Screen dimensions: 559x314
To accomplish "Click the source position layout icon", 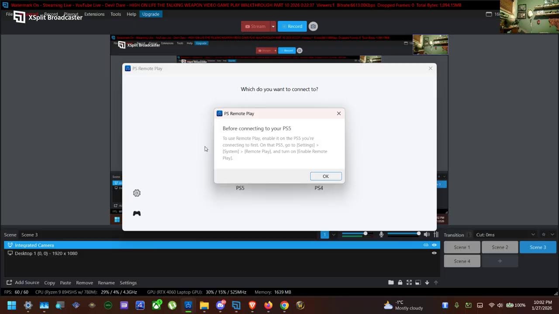I will tap(418, 283).
